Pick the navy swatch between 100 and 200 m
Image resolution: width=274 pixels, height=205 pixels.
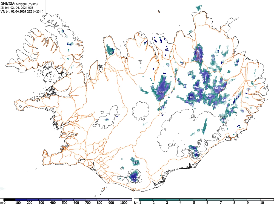point(21,200)
